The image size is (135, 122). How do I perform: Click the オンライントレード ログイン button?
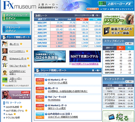[16, 17]
